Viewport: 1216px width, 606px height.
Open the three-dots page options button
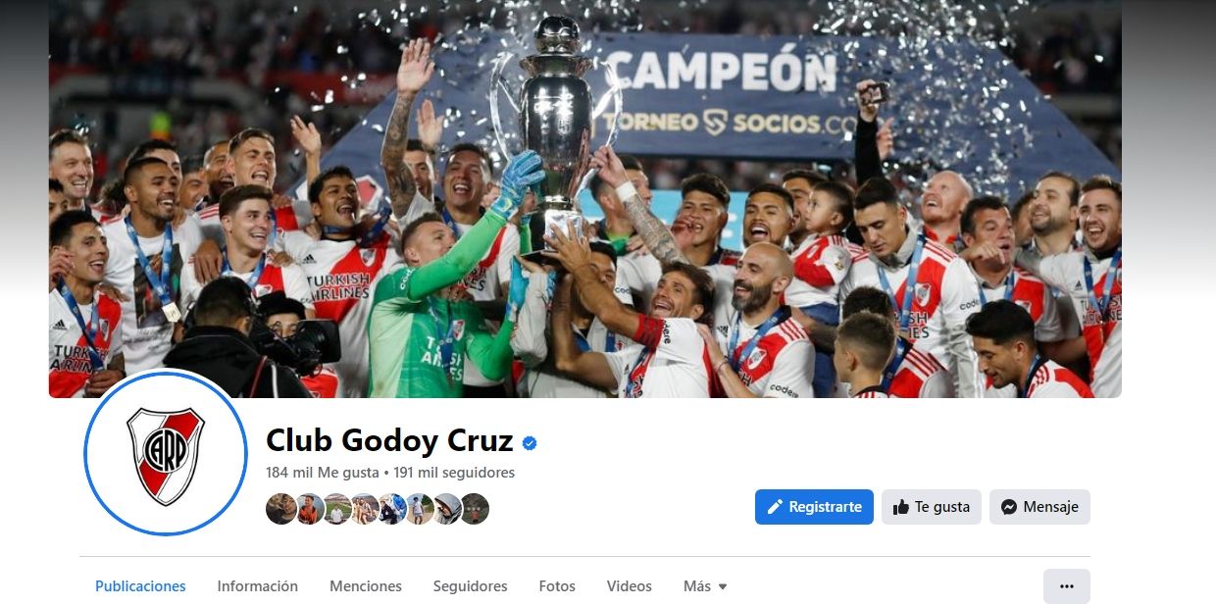(1067, 586)
